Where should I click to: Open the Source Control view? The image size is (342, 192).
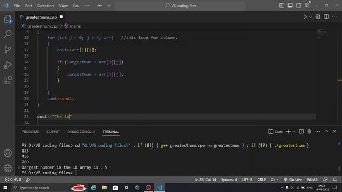(x=7, y=50)
